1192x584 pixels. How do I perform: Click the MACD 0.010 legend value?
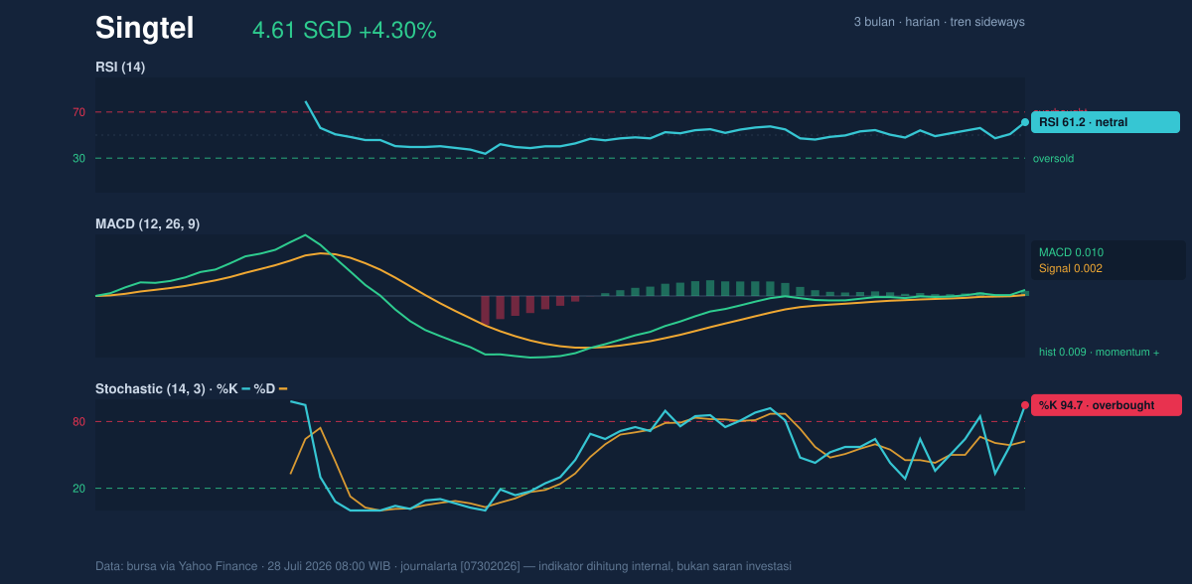point(1071,252)
